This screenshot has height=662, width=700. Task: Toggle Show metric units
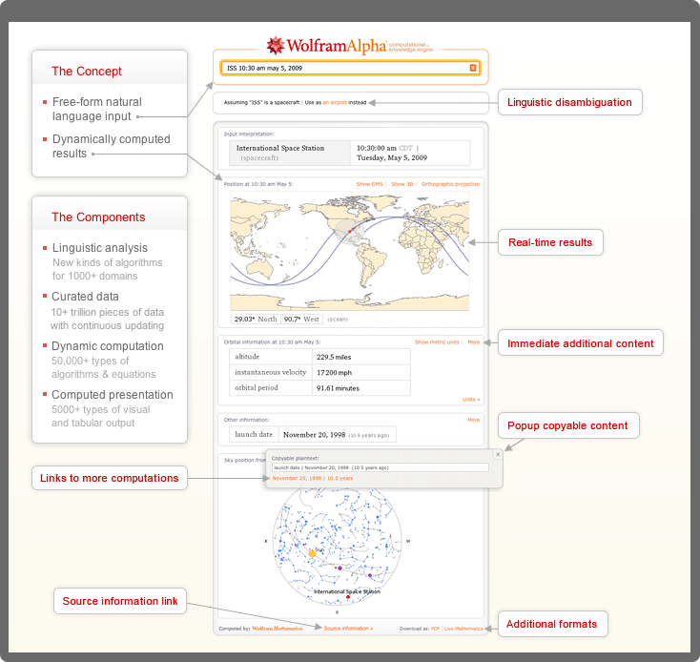[437, 341]
